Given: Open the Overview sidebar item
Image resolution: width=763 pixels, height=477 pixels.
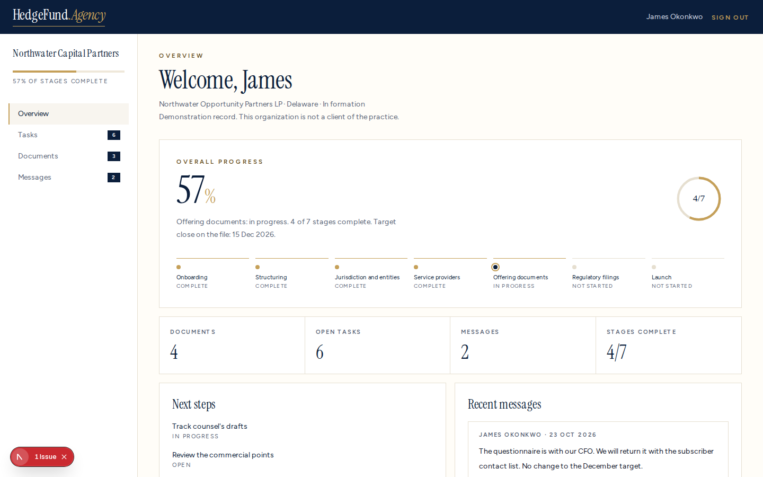Looking at the screenshot, I should pyautogui.click(x=69, y=114).
